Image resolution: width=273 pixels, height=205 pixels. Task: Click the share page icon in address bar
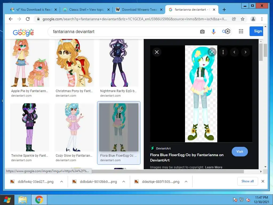[234, 19]
